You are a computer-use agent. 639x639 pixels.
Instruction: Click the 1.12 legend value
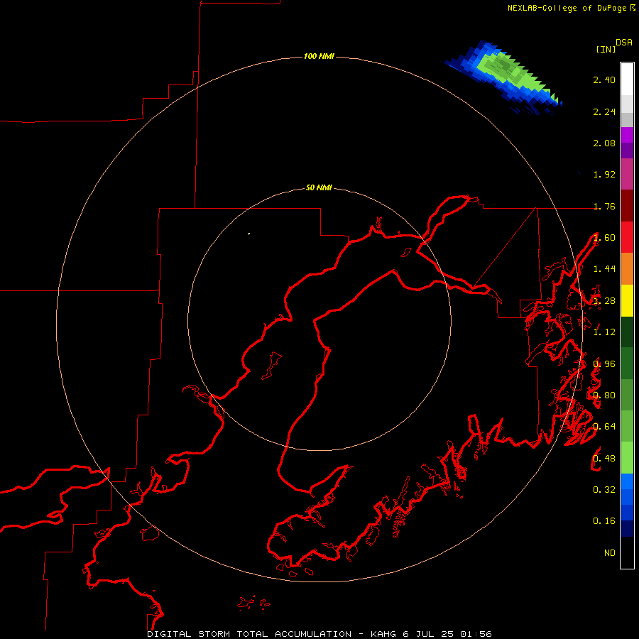(x=604, y=332)
